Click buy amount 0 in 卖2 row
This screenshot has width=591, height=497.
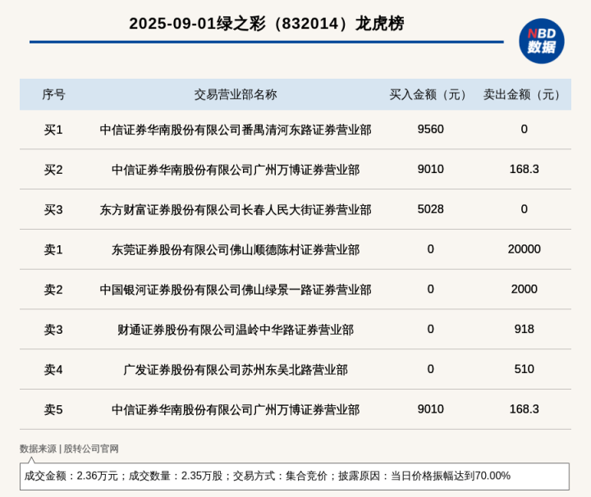430,290
